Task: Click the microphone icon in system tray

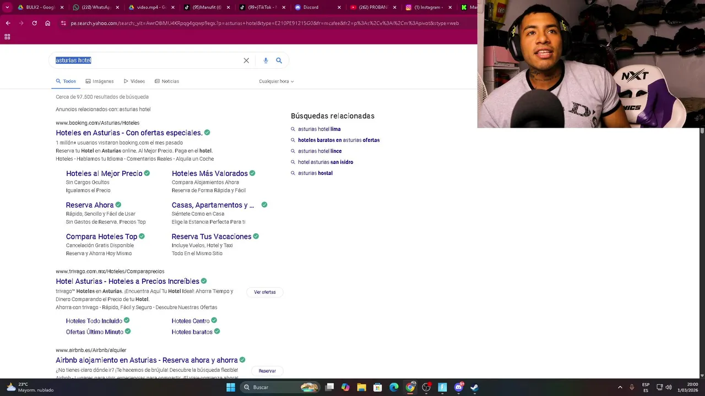Action: pyautogui.click(x=632, y=387)
